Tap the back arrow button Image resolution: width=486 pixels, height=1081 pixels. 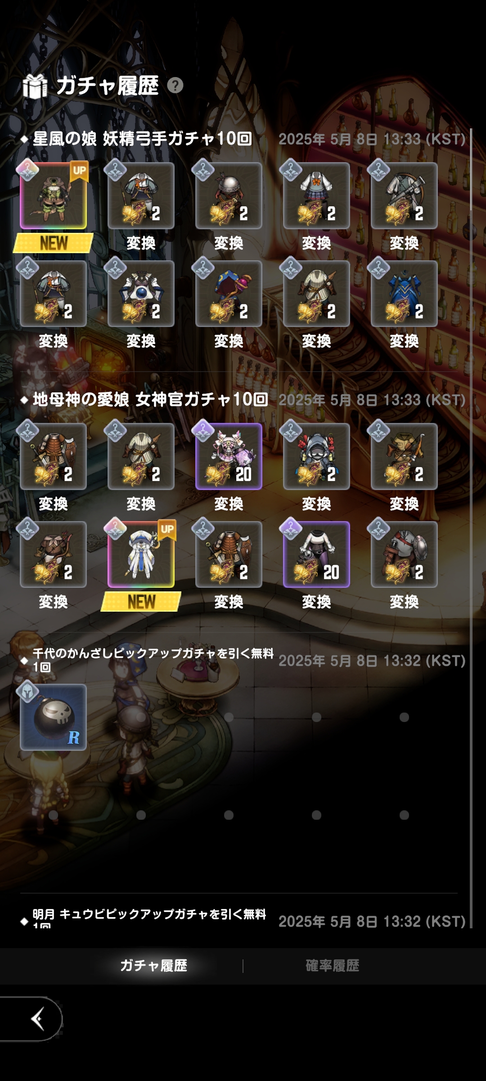point(31,1019)
